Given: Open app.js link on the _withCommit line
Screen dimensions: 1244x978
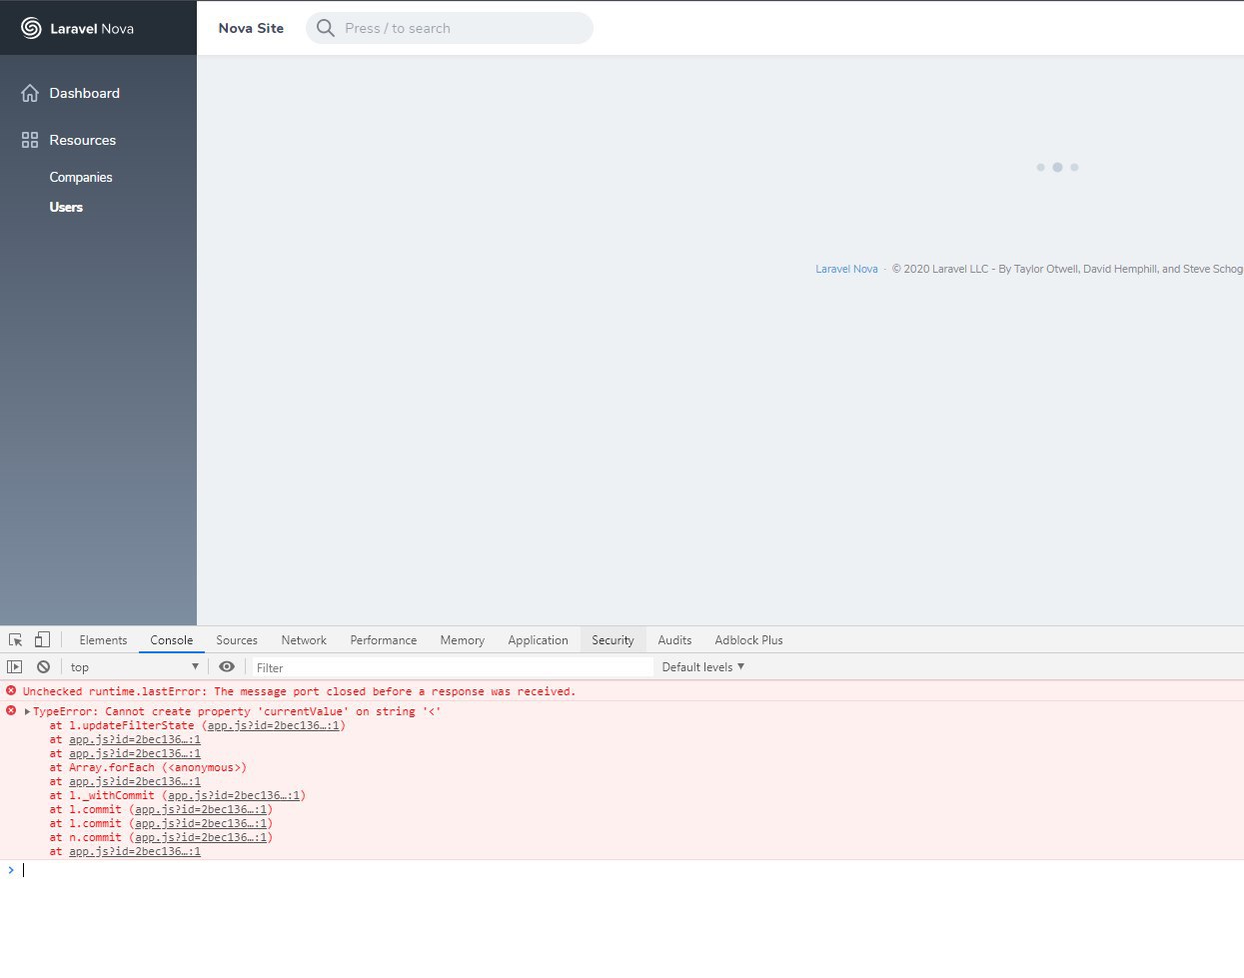Looking at the screenshot, I should (234, 795).
